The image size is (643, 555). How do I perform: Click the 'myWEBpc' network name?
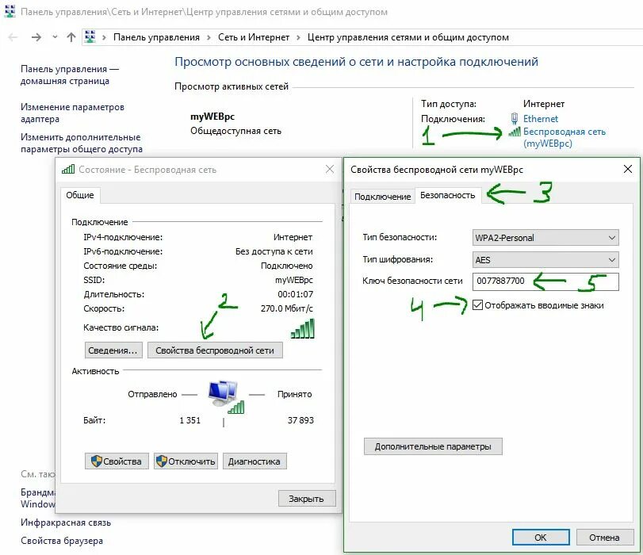(x=212, y=117)
